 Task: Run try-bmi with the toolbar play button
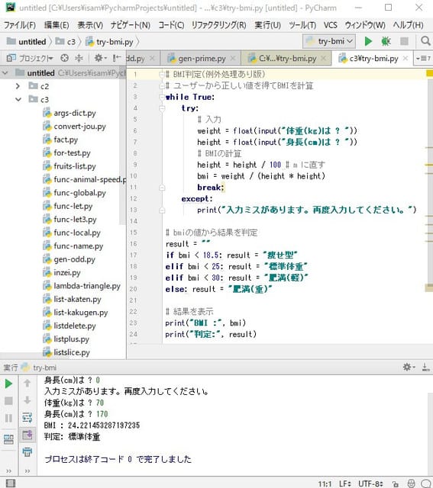368,41
